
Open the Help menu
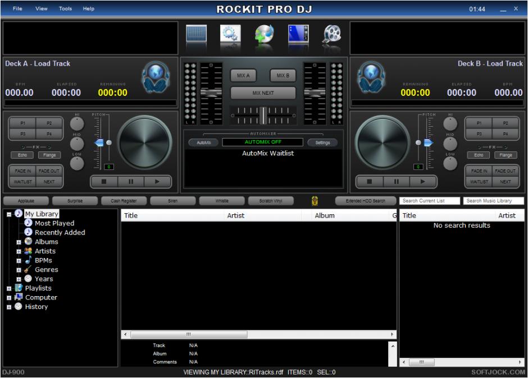pos(89,9)
